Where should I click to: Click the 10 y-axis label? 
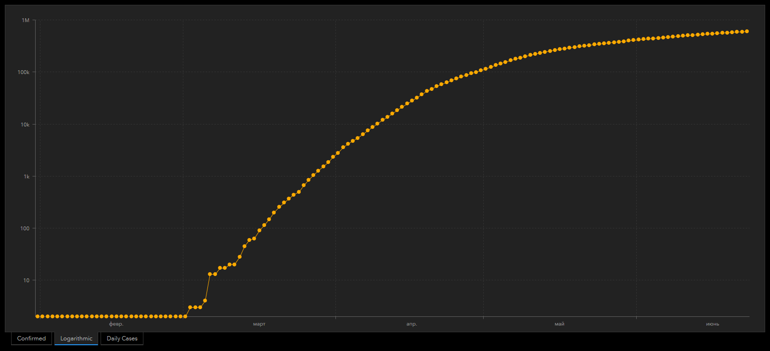tap(26, 280)
